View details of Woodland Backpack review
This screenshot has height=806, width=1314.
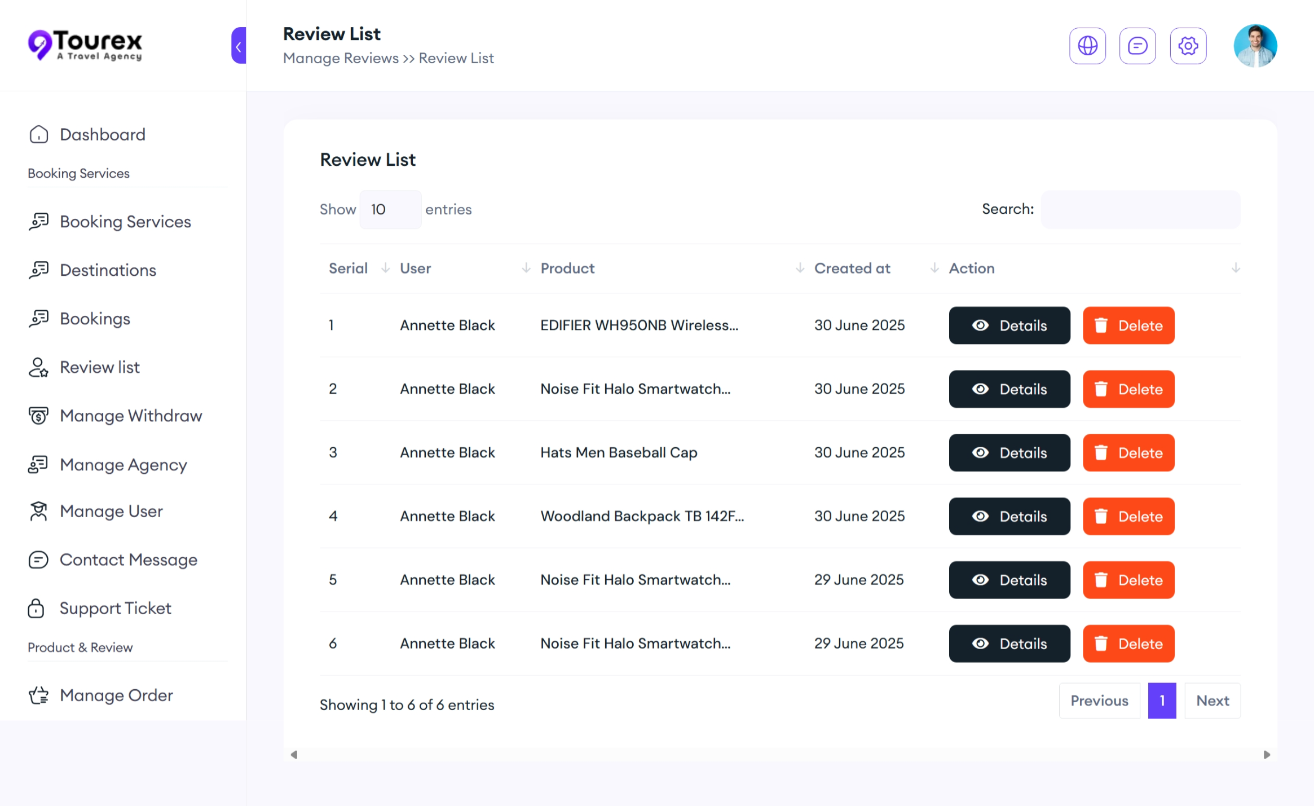(1009, 517)
